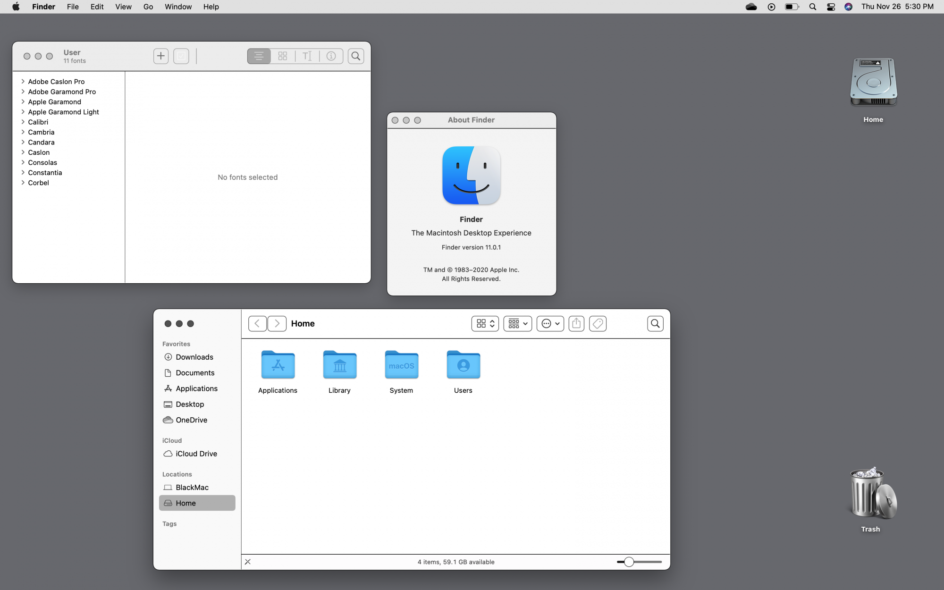Screen dimensions: 944x590
Task: Click the battery status icon
Action: pyautogui.click(x=792, y=7)
